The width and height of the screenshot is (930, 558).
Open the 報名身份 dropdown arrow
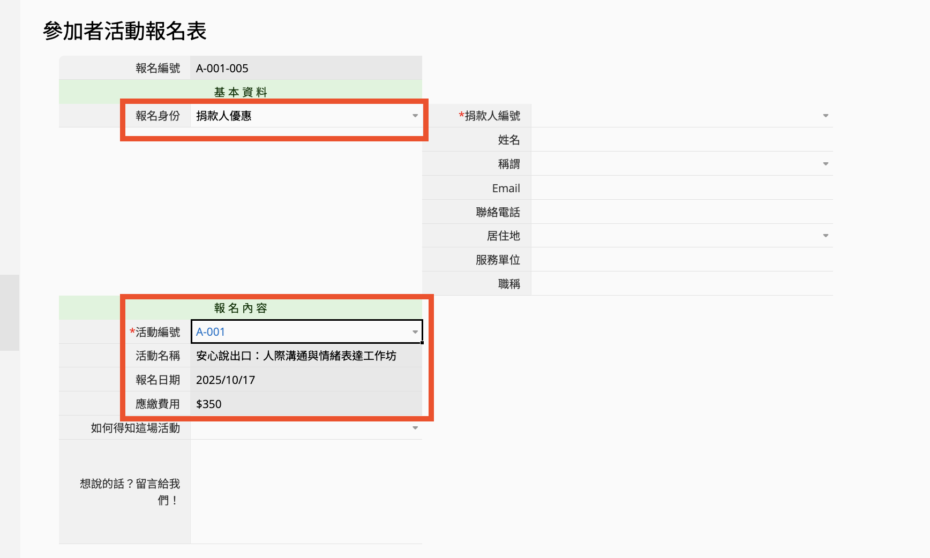point(415,116)
